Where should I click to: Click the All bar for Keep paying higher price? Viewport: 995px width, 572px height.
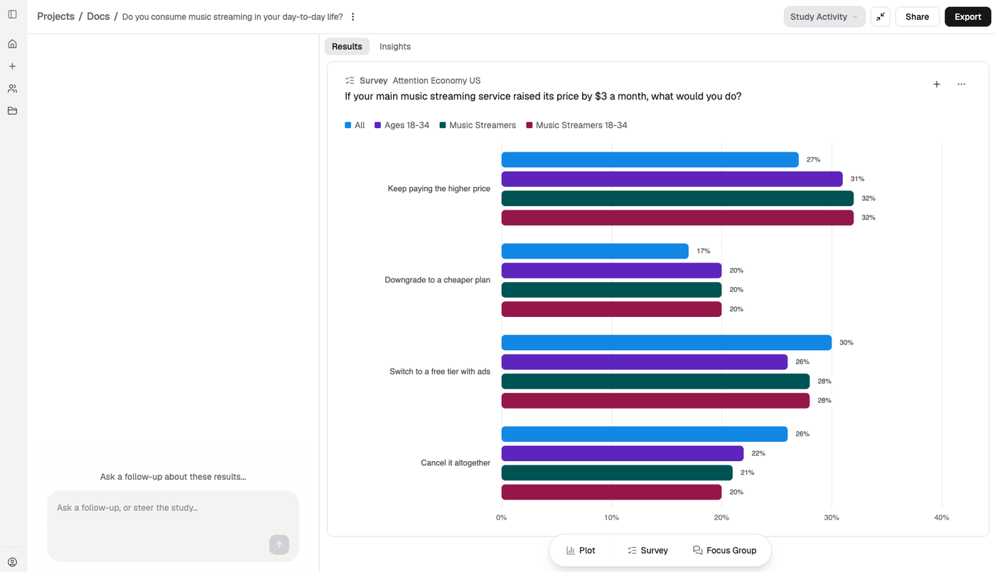(x=650, y=160)
